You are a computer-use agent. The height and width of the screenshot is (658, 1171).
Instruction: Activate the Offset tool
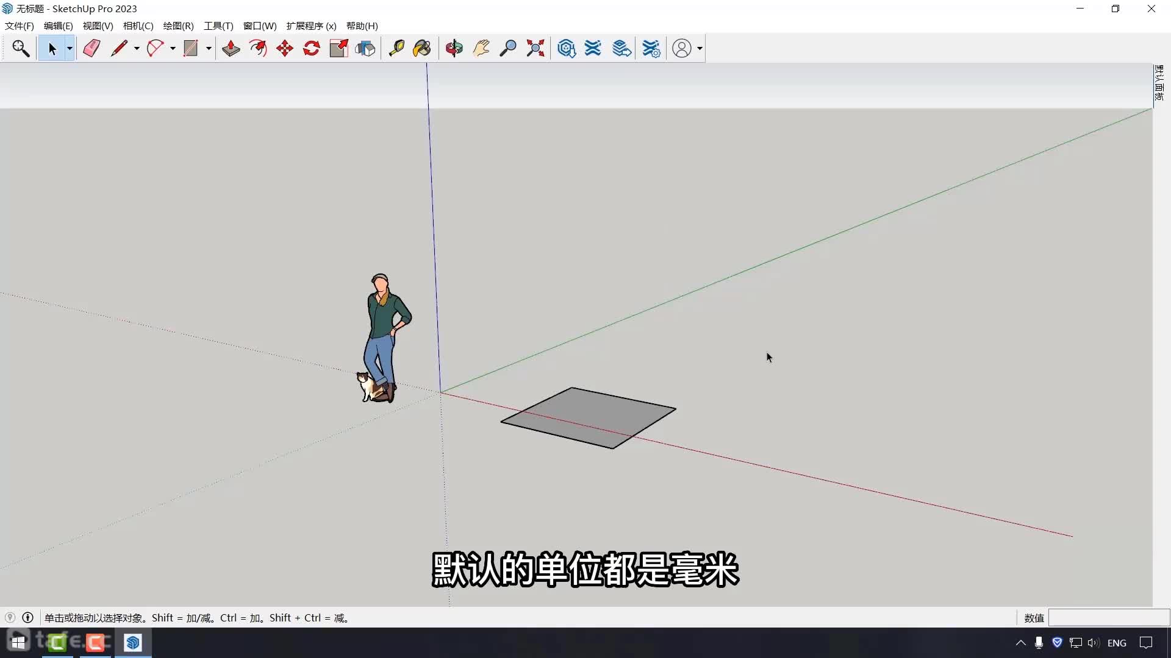coord(258,49)
